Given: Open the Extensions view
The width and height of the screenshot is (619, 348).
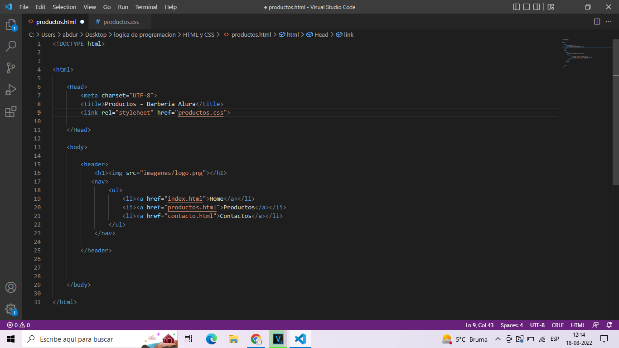Looking at the screenshot, I should pos(11,111).
